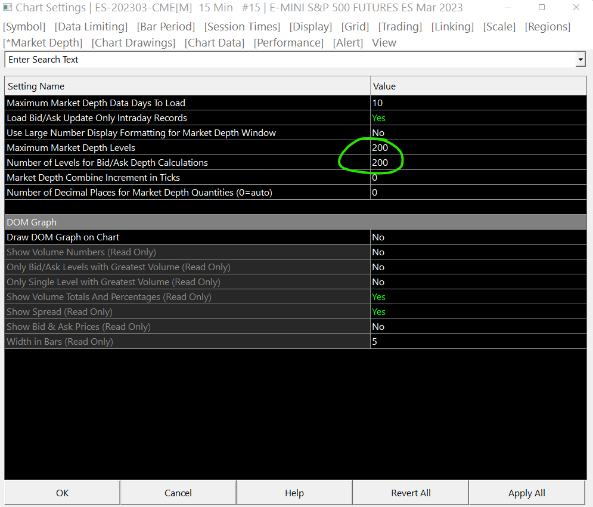Click the Enter Search Text field
Viewport: 593px width, 507px height.
coord(290,60)
